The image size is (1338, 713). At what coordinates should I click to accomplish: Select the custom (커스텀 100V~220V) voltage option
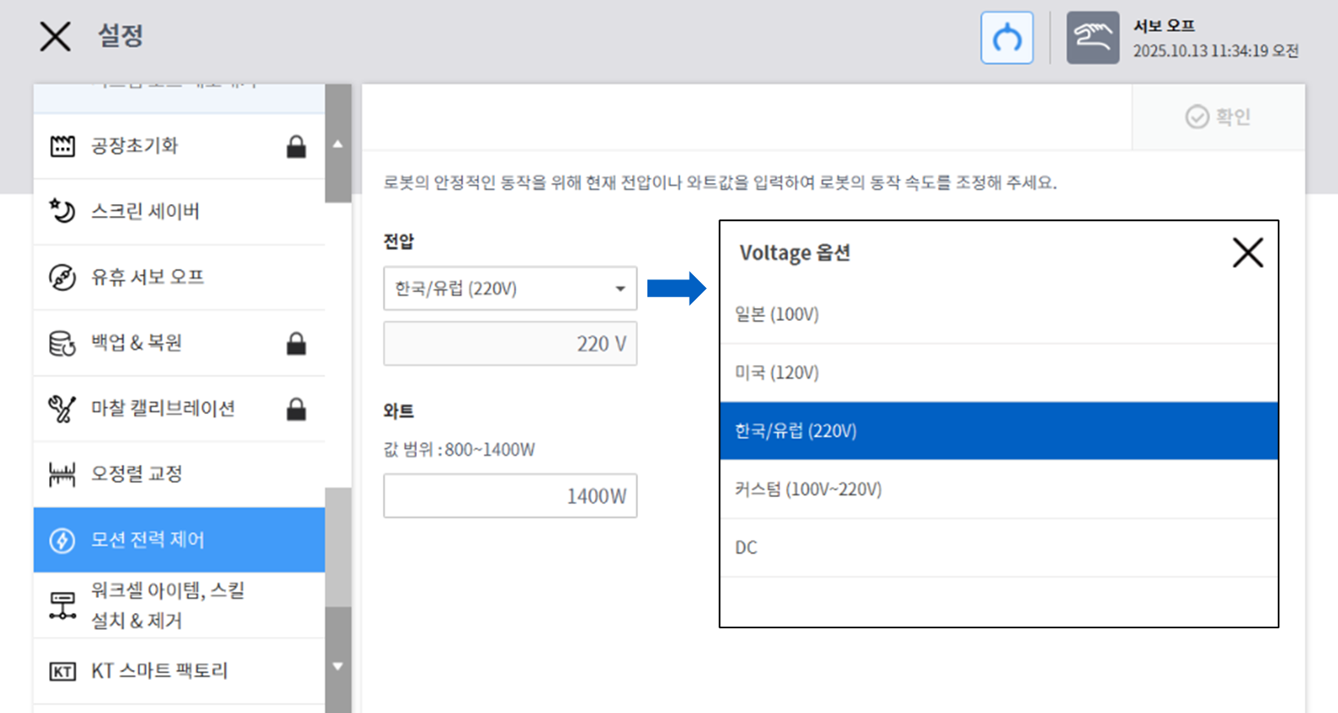point(998,489)
